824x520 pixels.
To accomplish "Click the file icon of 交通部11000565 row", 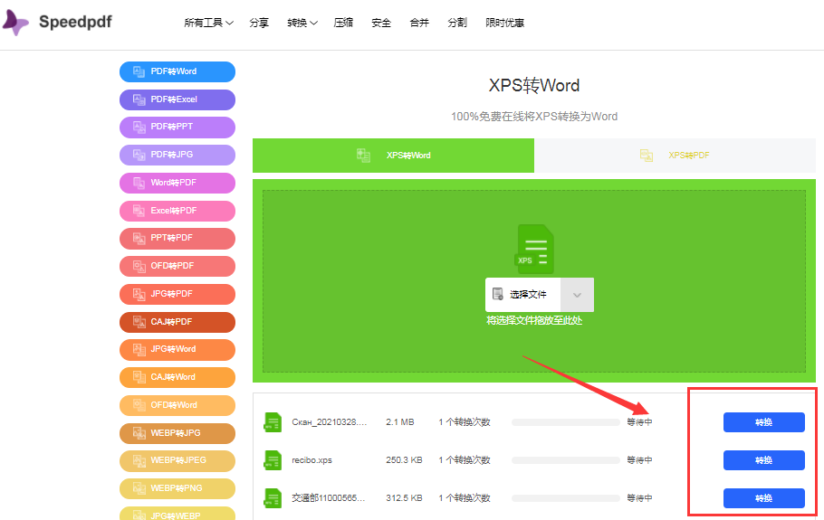I will 273,498.
